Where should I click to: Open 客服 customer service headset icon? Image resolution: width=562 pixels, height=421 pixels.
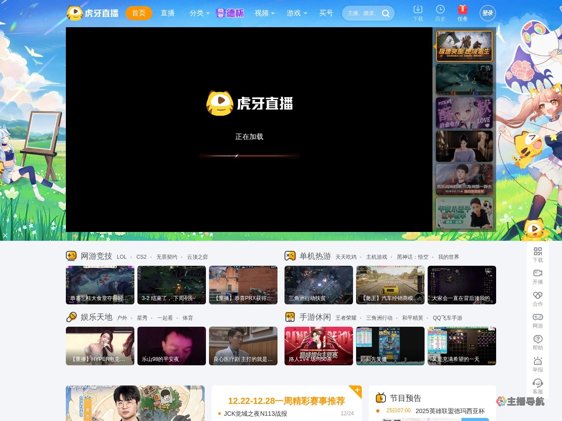point(537,383)
